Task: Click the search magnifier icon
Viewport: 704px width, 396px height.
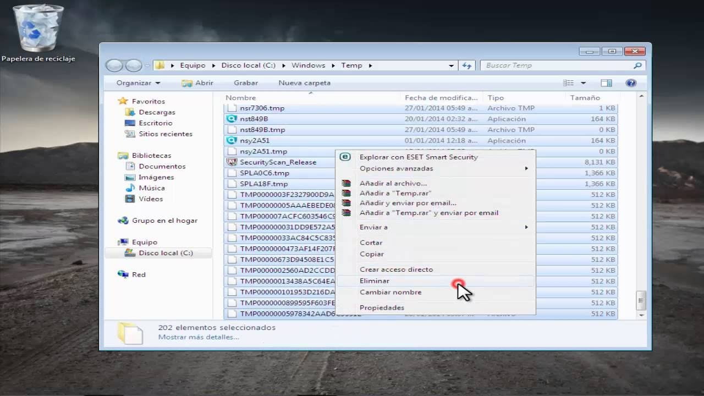Action: [637, 65]
